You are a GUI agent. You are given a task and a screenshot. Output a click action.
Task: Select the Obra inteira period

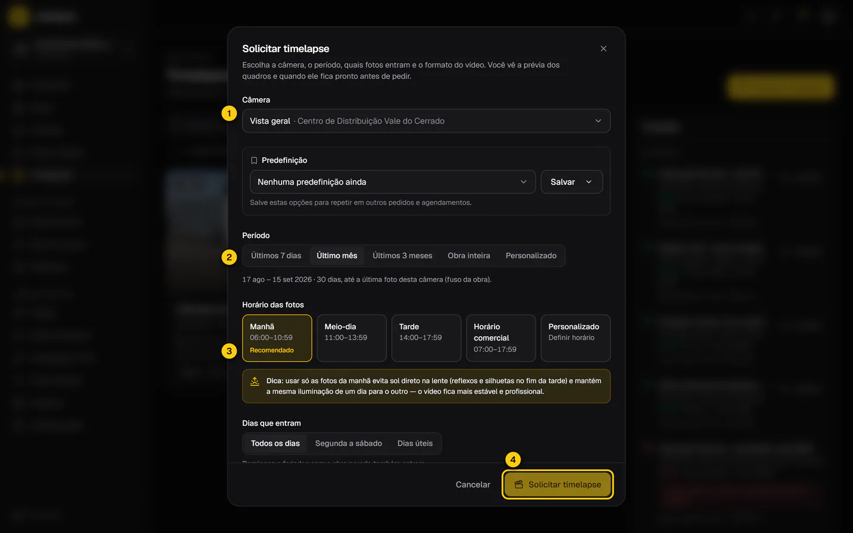tap(469, 256)
